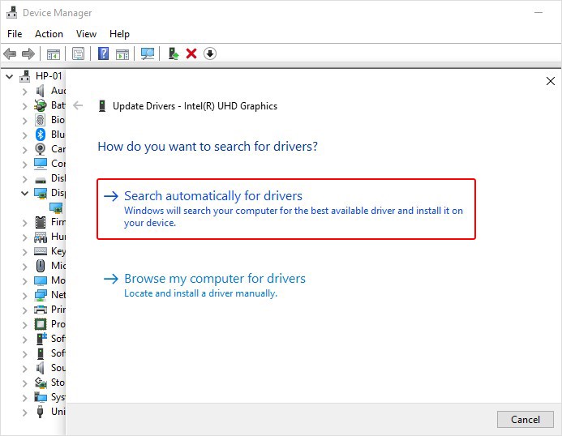The width and height of the screenshot is (562, 436).
Task: Click the Show/Hide Console Tree icon
Action: [x=53, y=53]
